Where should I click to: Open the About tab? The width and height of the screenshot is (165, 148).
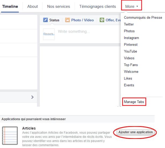coord(32,6)
